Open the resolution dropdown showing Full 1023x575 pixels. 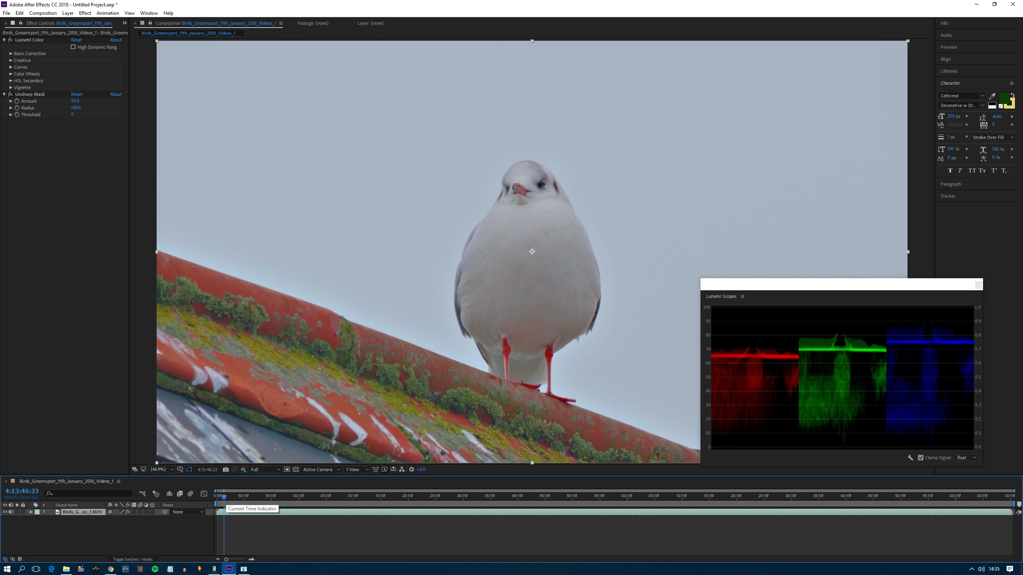[x=265, y=470]
